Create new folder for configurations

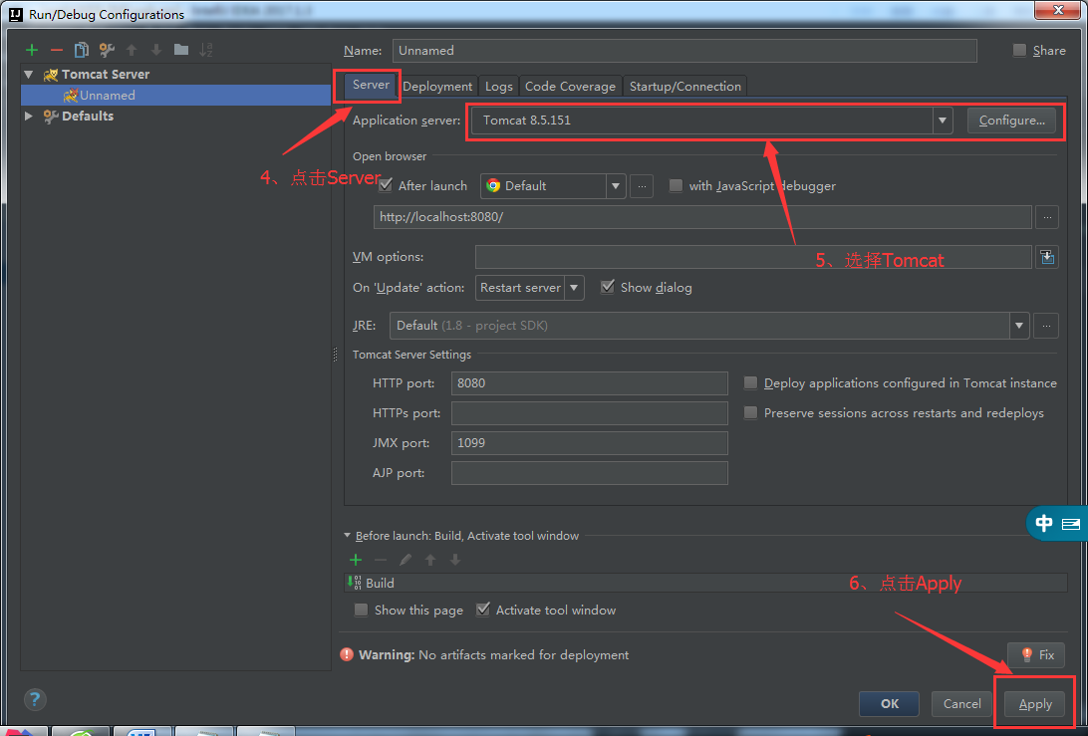(x=181, y=50)
